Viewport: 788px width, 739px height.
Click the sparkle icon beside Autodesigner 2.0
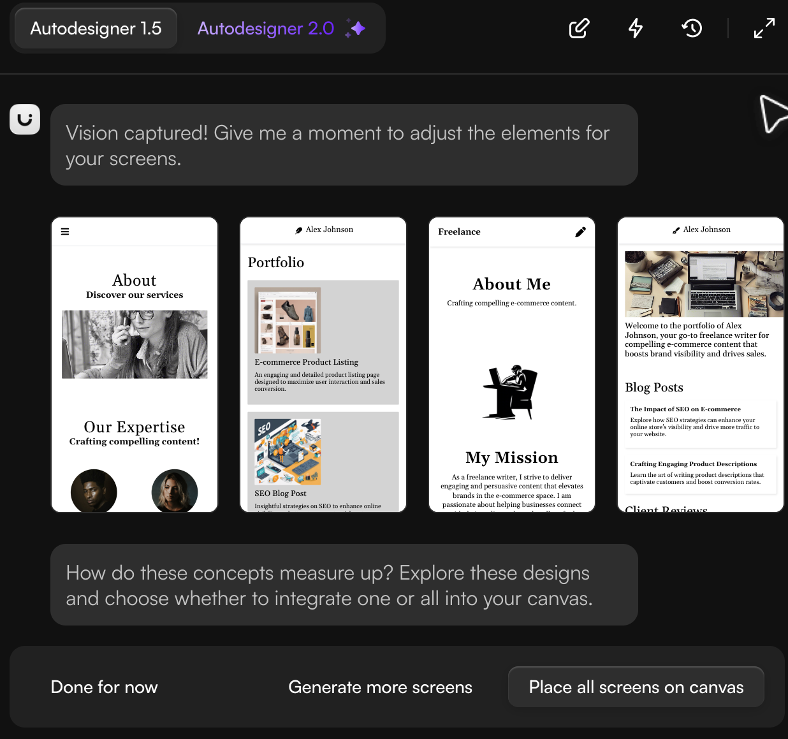(356, 28)
